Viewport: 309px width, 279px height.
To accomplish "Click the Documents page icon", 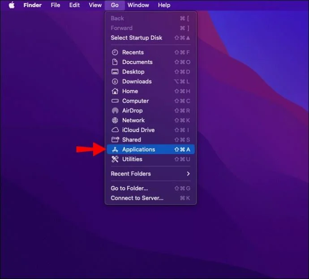I will pos(115,62).
